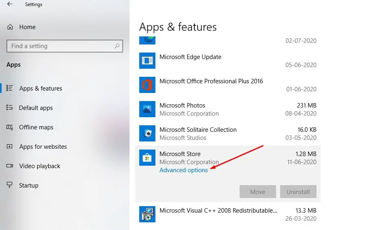The image size is (374, 230).
Task: Click the back arrow in Settings
Action: click(9, 4)
